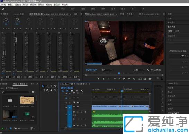This screenshot has width=189, height=134.
Task: Open playback resolution dropdown
Action: [x=139, y=70]
